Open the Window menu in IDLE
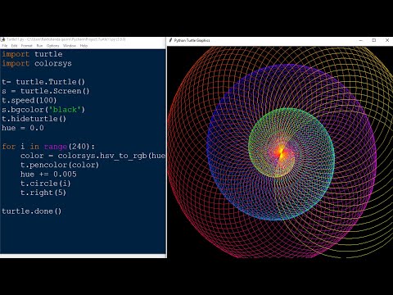Screen dimensions: 393x295 point(70,46)
